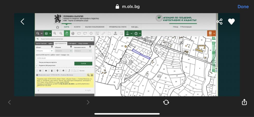Open the map layers tool
The height and width of the screenshot is (117, 254).
[x=46, y=33]
